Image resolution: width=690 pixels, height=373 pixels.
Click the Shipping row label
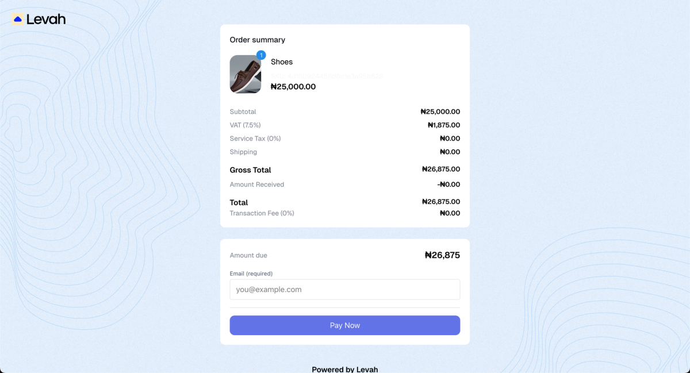tap(243, 152)
